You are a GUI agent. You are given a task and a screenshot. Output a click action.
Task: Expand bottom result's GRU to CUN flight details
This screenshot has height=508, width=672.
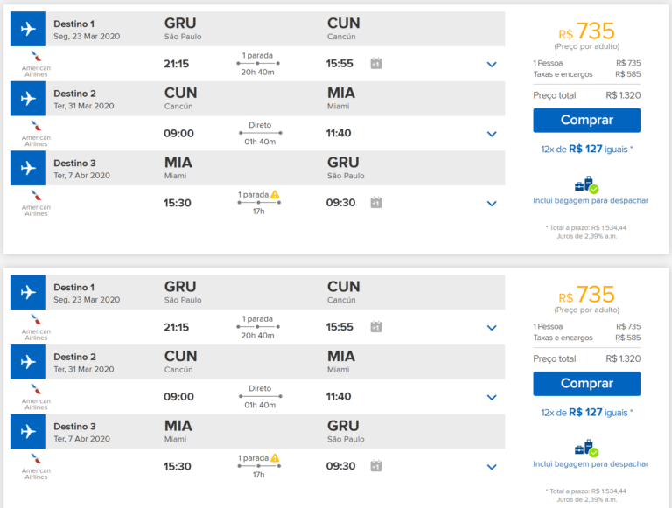491,327
